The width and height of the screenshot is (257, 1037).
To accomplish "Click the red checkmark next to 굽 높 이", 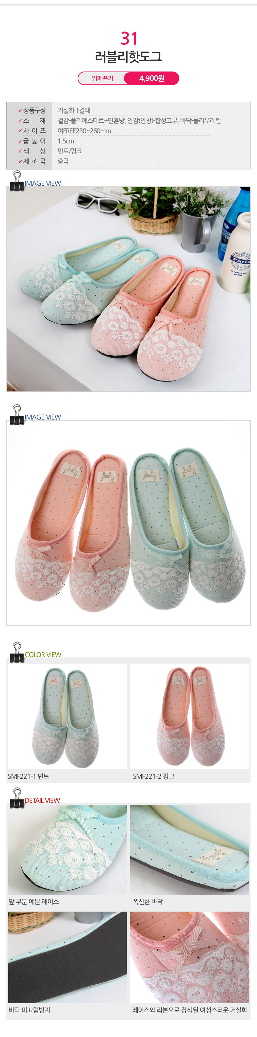I will [20, 141].
